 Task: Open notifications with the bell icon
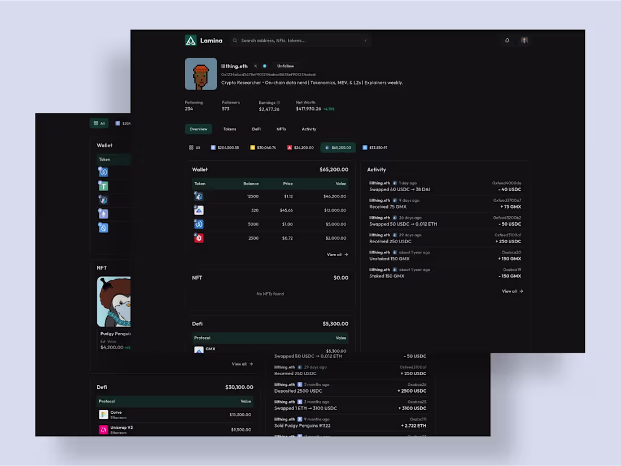point(507,40)
